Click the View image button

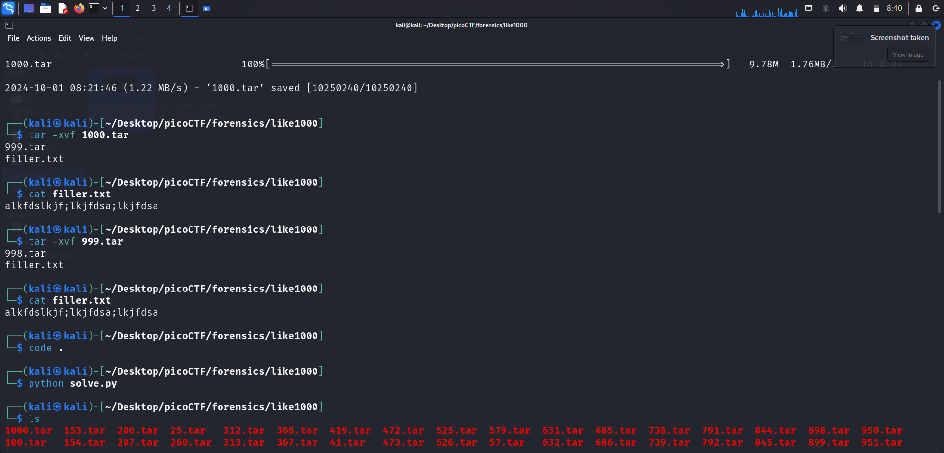[x=908, y=55]
